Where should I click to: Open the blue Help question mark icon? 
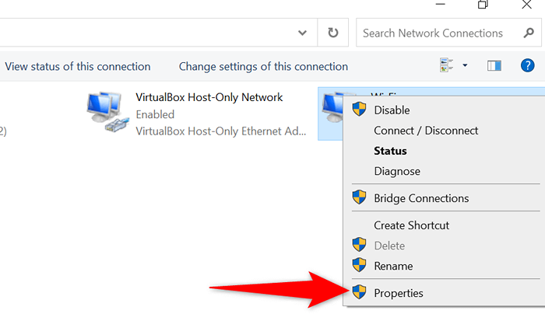point(527,65)
